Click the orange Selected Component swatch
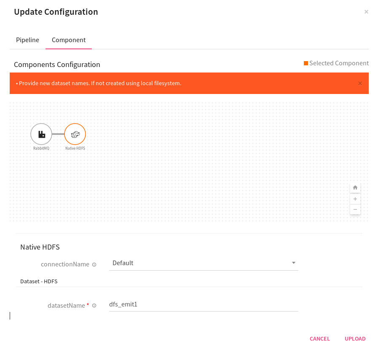 click(x=306, y=63)
